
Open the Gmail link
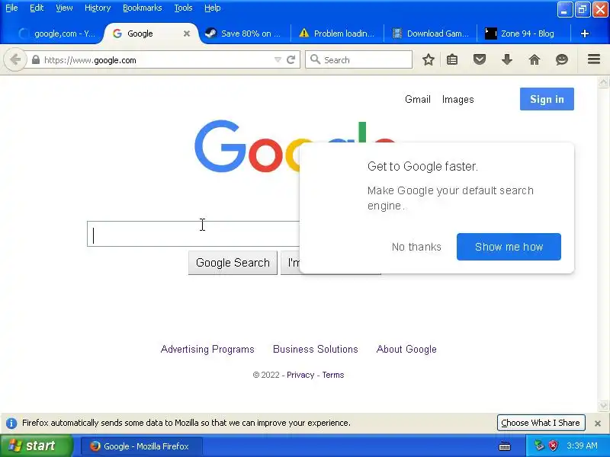coord(417,100)
